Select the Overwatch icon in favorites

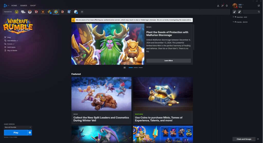point(30,12)
